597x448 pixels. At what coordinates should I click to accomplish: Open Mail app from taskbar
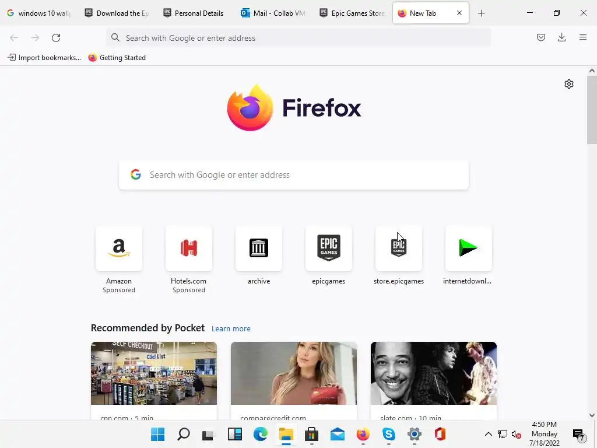point(338,434)
